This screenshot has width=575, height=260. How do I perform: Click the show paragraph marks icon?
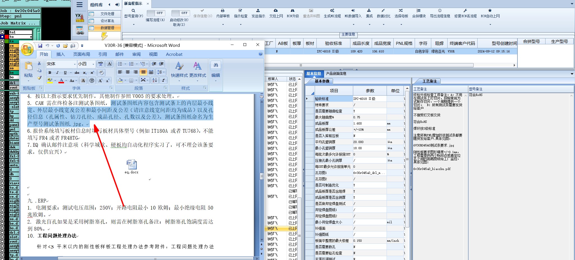(163, 80)
